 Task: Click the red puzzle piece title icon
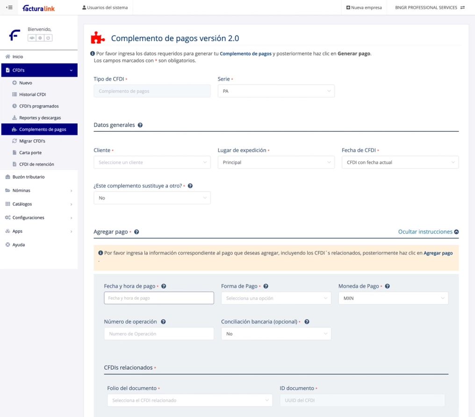click(98, 38)
